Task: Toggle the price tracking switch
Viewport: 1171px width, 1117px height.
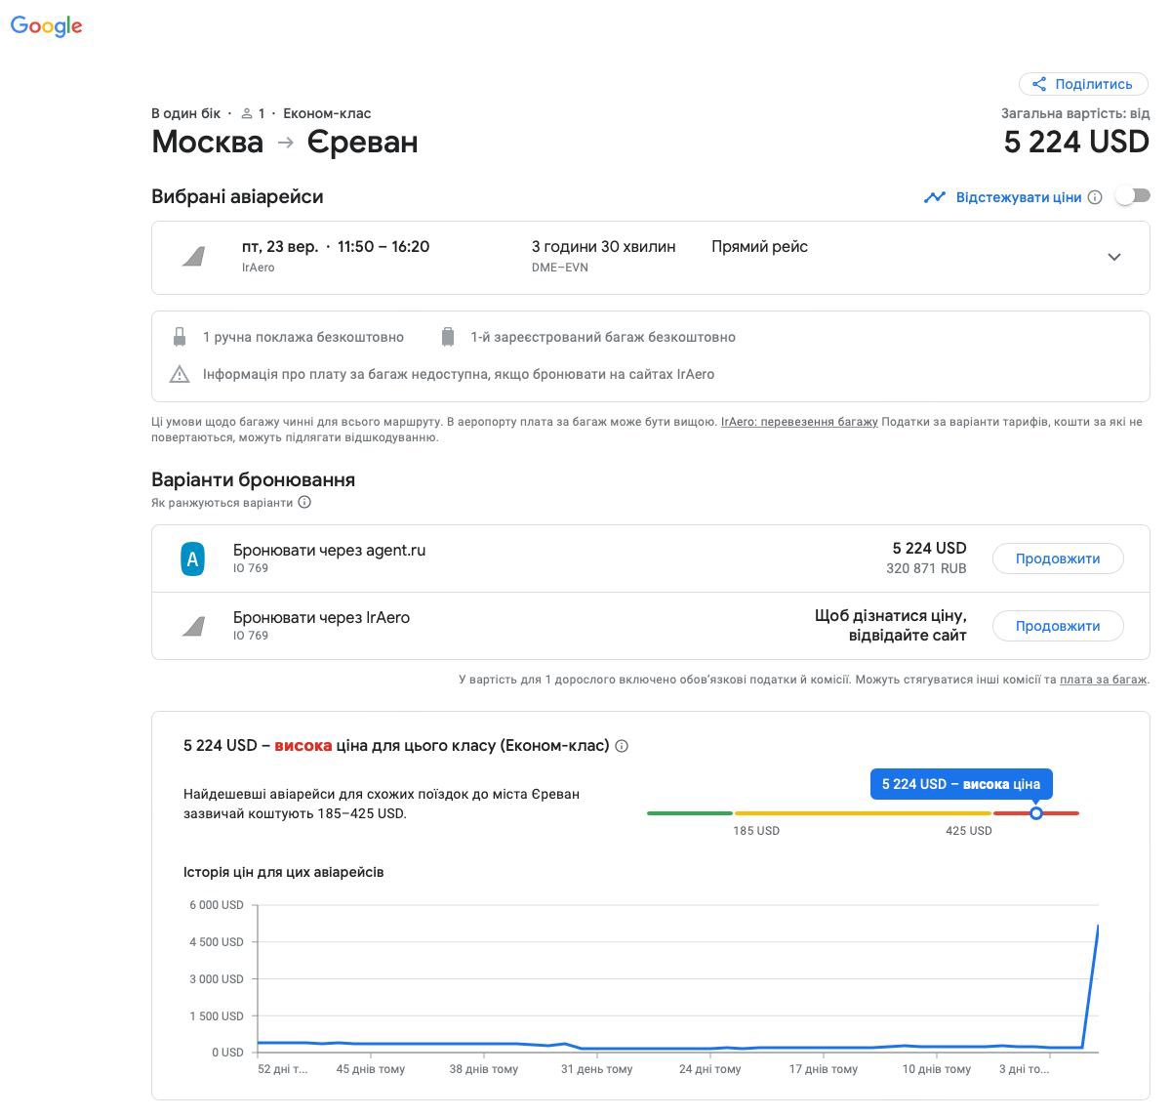Action: [1133, 196]
